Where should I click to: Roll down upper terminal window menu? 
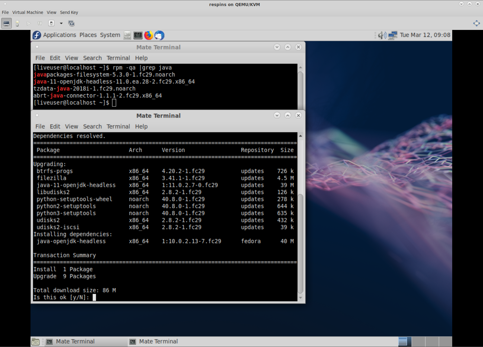coord(277,47)
